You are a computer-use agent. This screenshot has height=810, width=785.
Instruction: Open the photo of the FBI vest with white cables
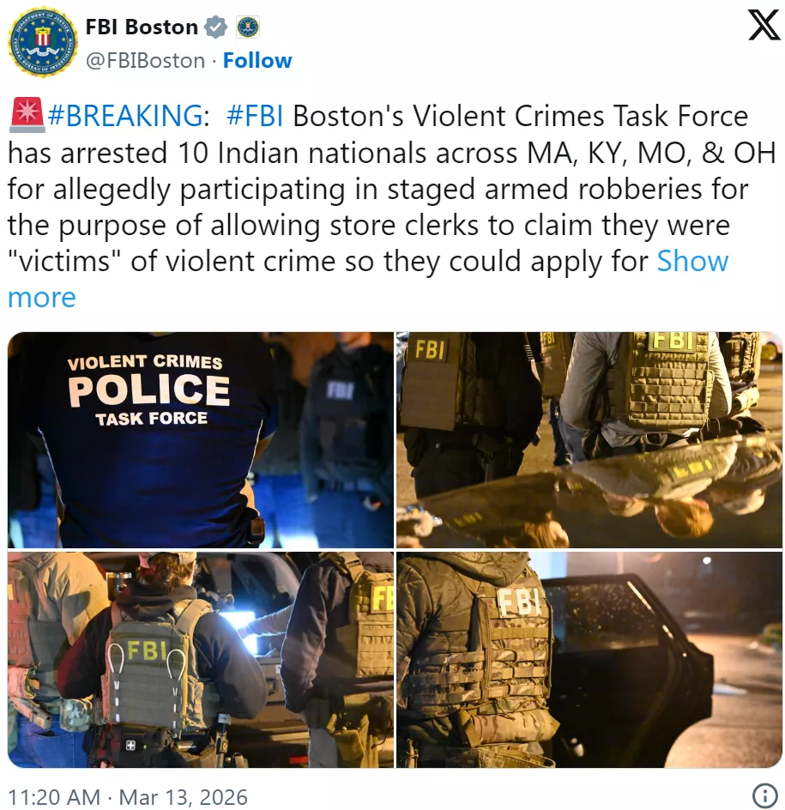click(x=201, y=660)
